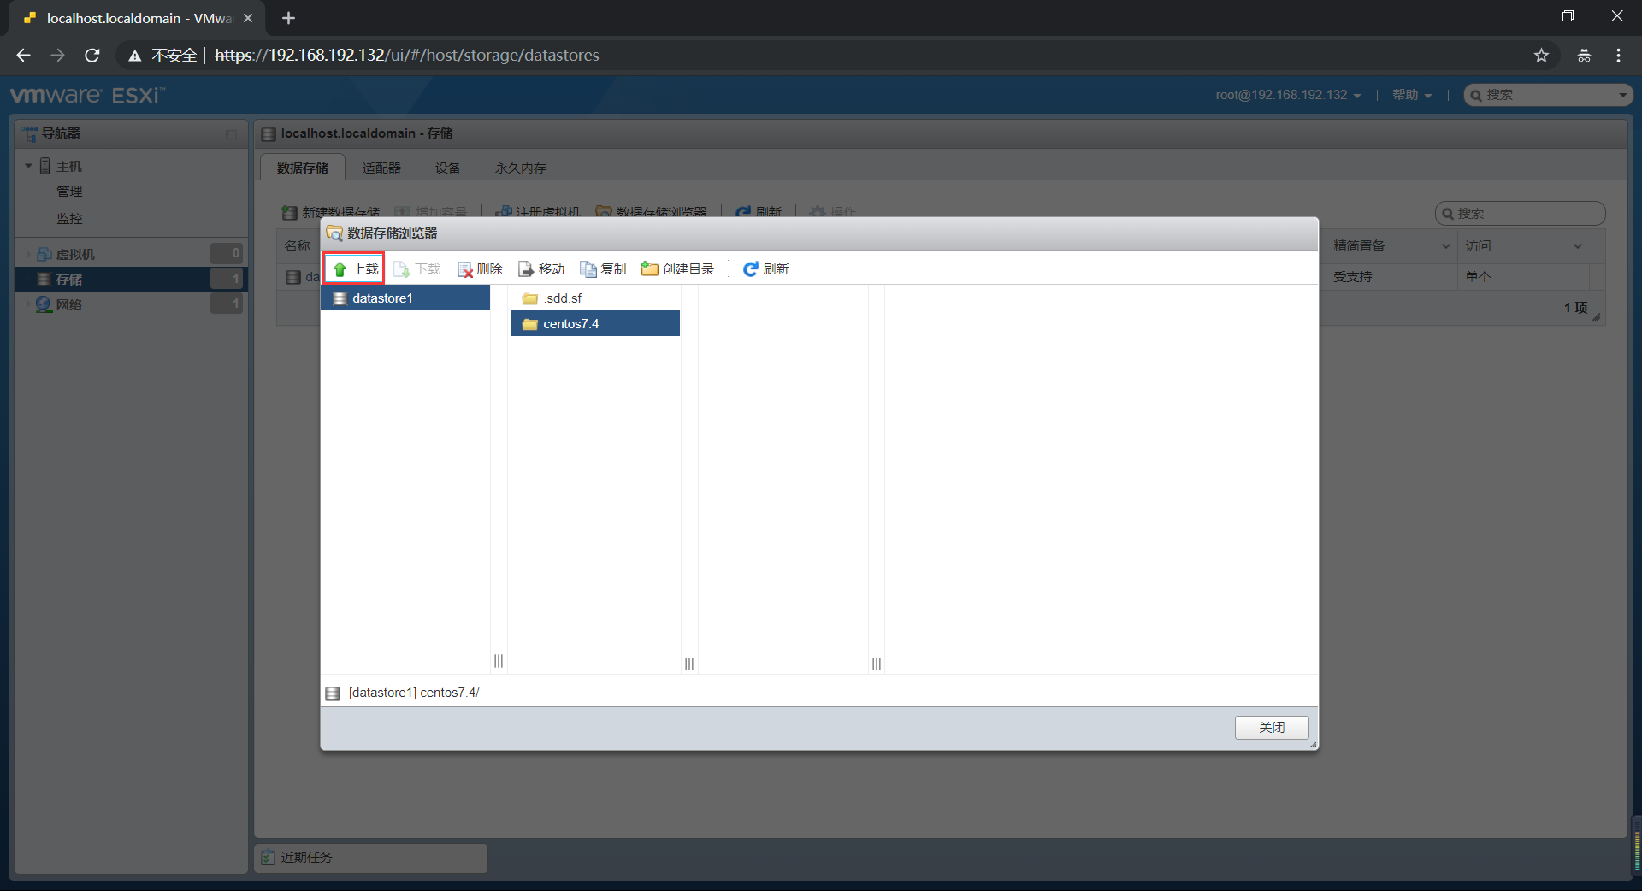Click the background Refresh (刷新) toolbar button
The image size is (1642, 891).
[759, 212]
